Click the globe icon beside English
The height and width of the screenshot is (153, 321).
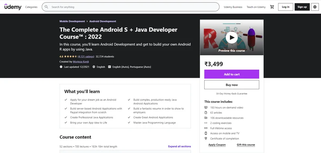(94, 67)
